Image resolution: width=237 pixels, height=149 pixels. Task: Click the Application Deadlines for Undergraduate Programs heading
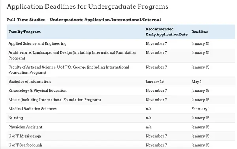pyautogui.click(x=88, y=7)
